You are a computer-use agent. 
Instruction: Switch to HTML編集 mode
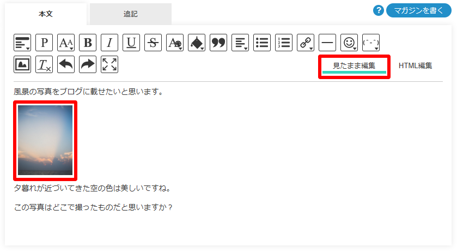pos(415,65)
